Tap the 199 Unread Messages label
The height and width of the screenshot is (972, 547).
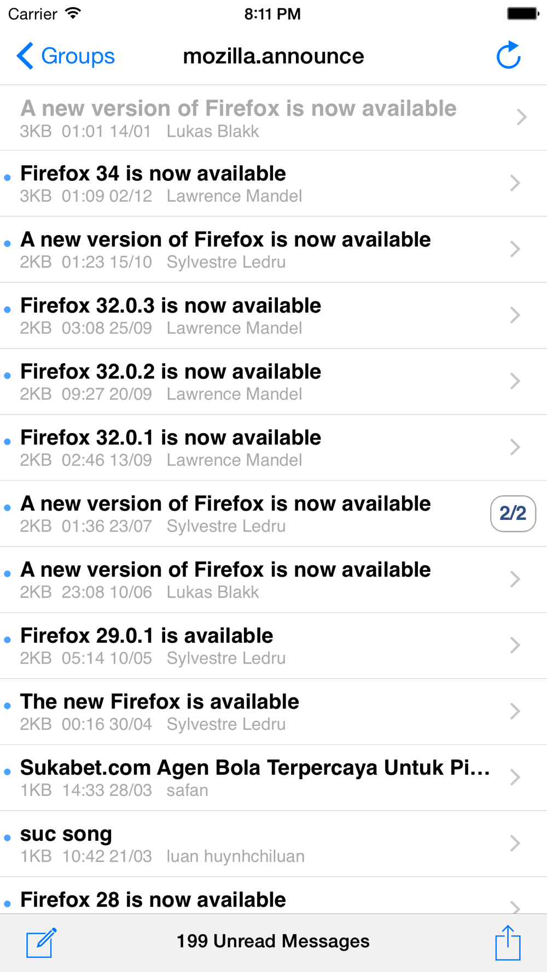(273, 941)
